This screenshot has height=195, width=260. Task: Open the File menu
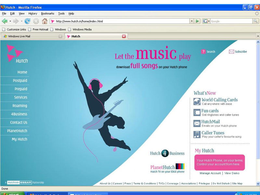4,13
